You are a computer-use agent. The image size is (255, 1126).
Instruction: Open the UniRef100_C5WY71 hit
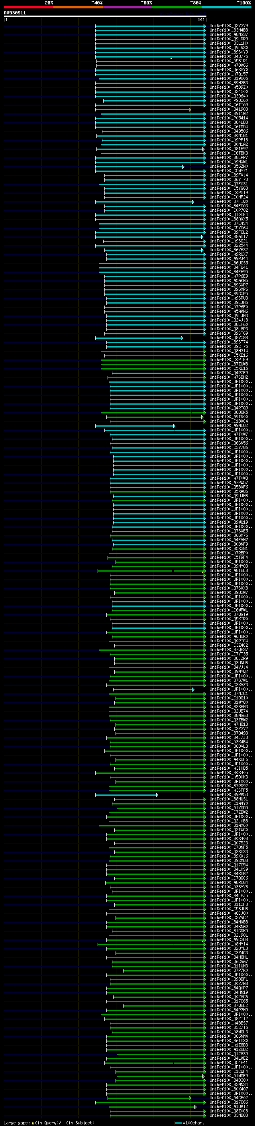click(229, 171)
